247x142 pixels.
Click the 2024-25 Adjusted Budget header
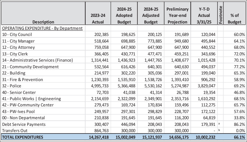click(151, 15)
